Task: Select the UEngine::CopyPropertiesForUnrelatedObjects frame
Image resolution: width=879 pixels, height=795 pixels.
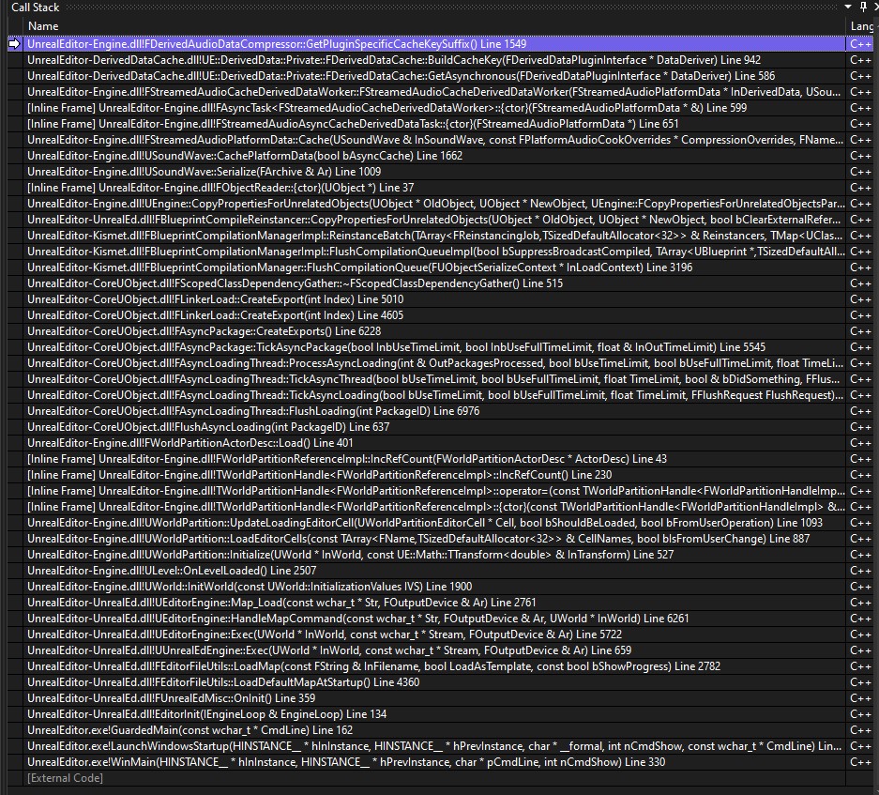Action: point(434,204)
